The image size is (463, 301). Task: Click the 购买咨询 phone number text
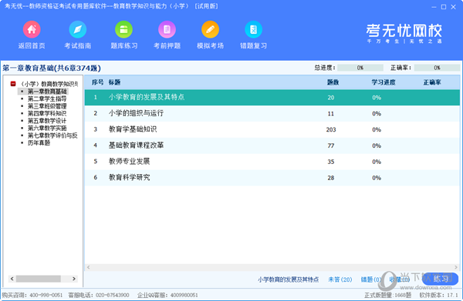click(46, 295)
